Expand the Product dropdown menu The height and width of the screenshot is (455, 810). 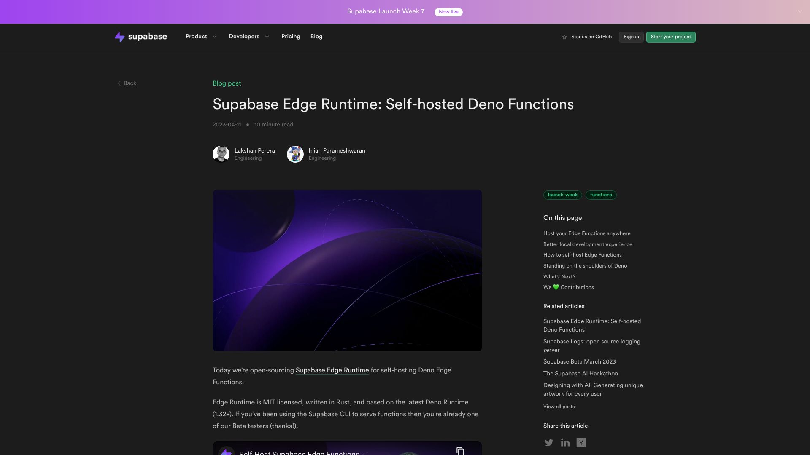pos(201,37)
